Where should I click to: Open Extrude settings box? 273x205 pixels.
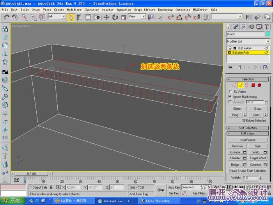pos(245,152)
